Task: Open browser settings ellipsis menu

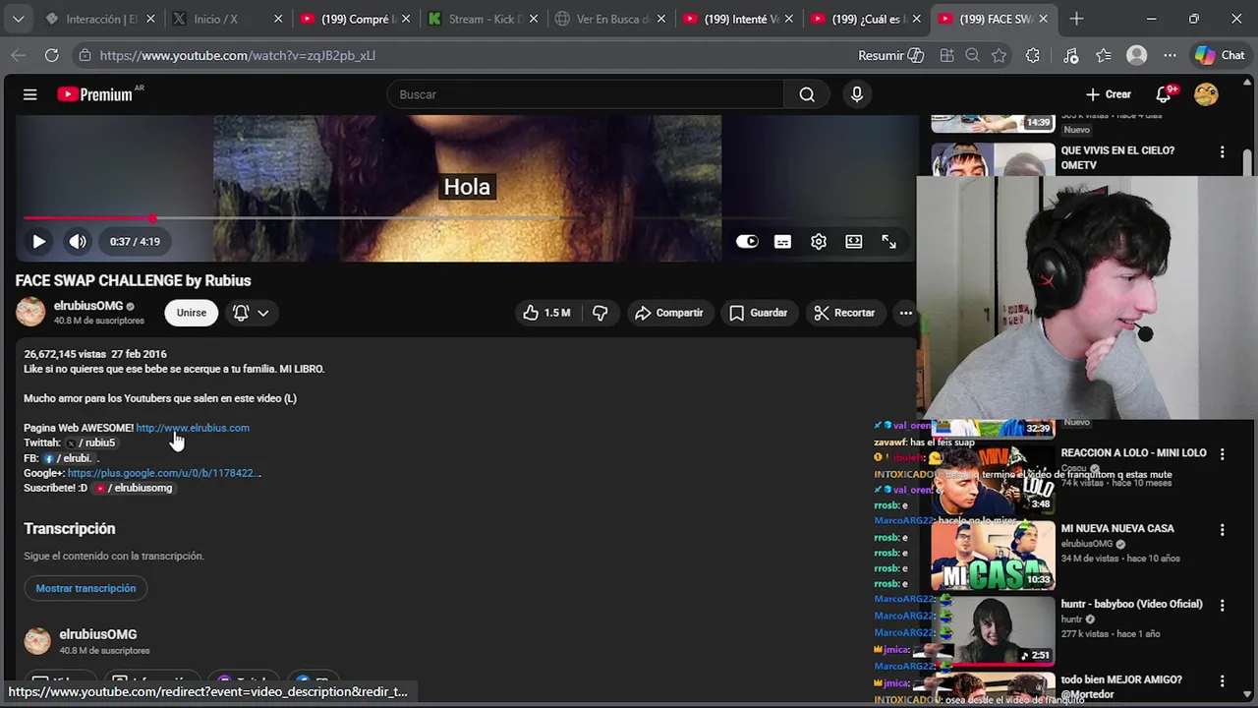Action: pyautogui.click(x=1170, y=55)
